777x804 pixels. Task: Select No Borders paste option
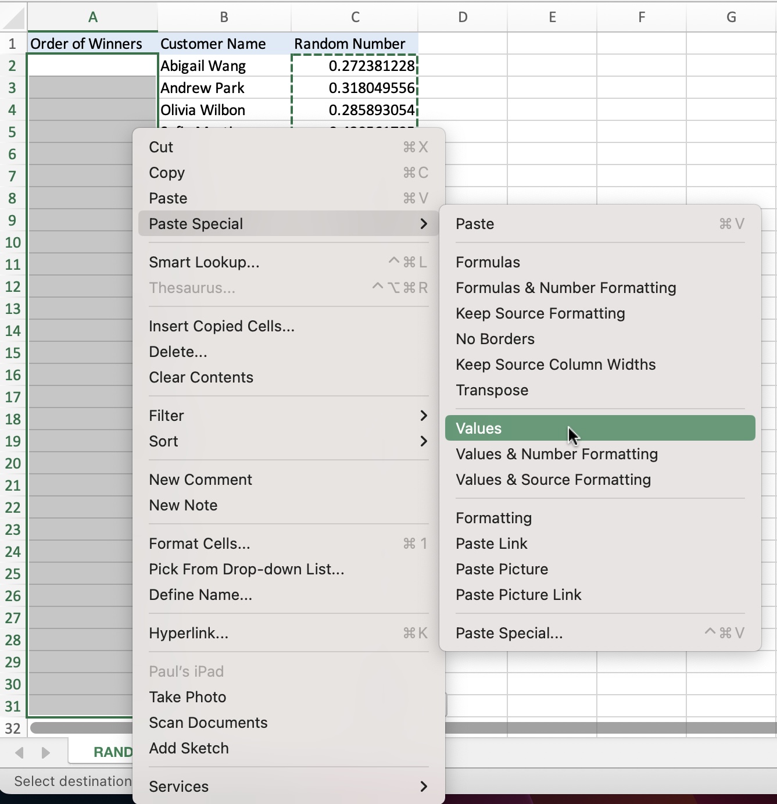tap(600, 339)
